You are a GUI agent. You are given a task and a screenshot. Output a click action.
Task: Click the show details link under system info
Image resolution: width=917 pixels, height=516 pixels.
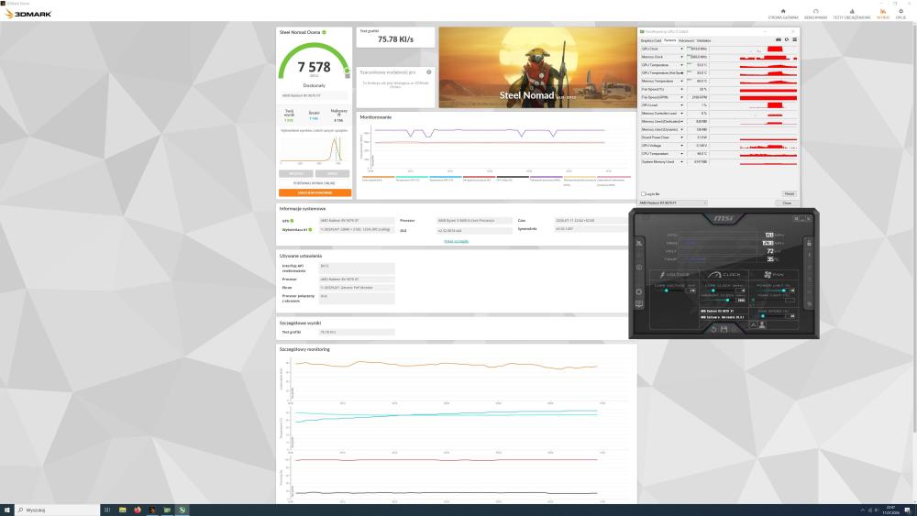456,241
